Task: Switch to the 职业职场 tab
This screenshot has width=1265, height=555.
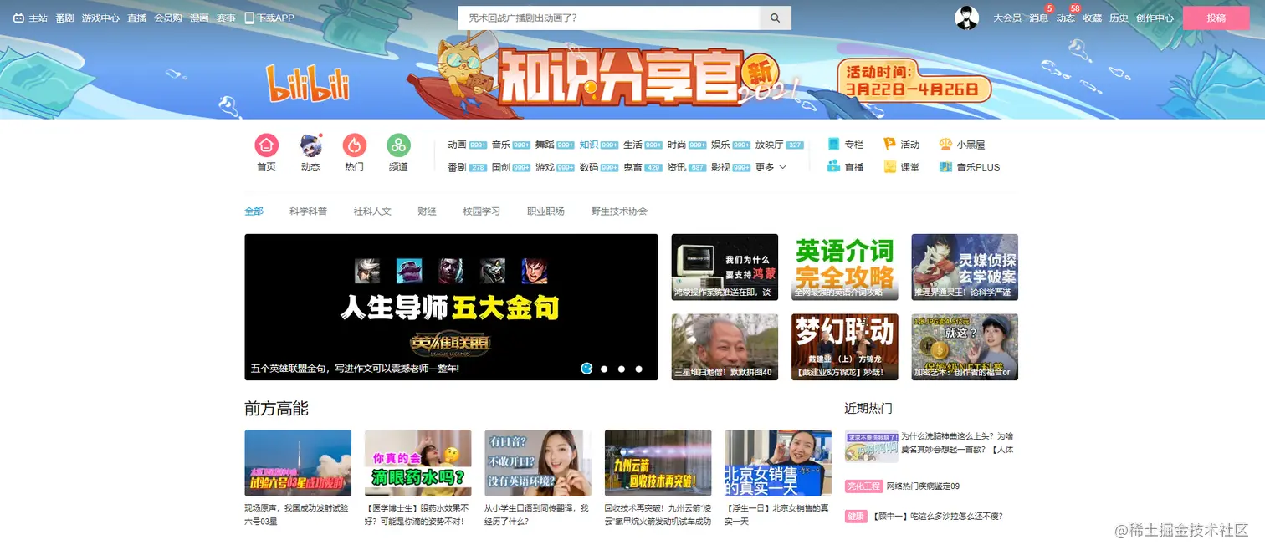Action: point(545,211)
